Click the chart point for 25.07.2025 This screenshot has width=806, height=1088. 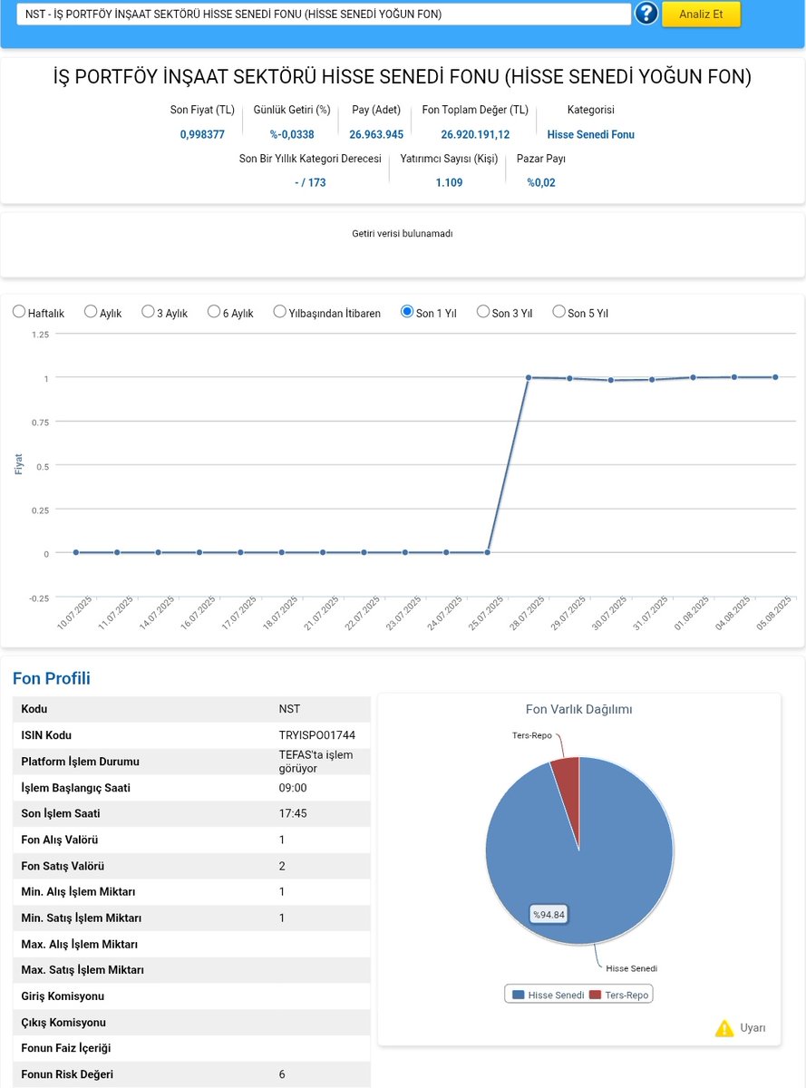pyautogui.click(x=488, y=552)
